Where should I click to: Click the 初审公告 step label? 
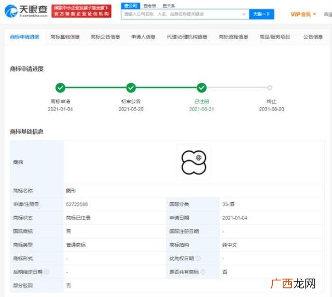[x=131, y=102]
